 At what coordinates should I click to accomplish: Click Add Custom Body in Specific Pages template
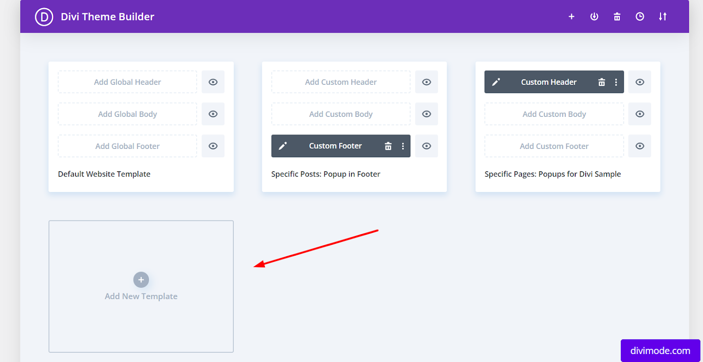[x=554, y=114]
